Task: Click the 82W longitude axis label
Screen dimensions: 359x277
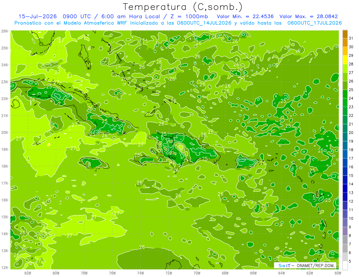Action: (28, 273)
